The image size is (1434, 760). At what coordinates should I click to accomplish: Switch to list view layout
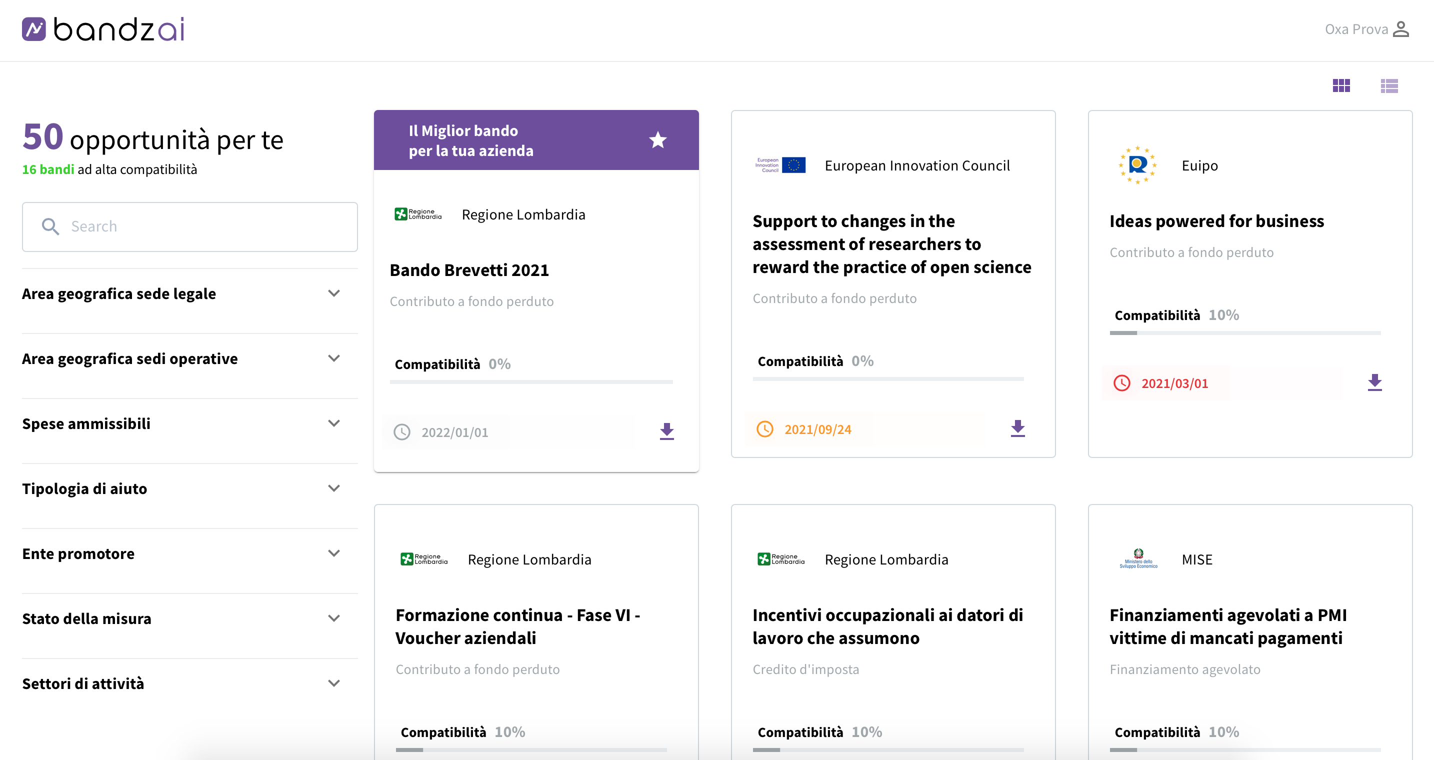[1389, 85]
